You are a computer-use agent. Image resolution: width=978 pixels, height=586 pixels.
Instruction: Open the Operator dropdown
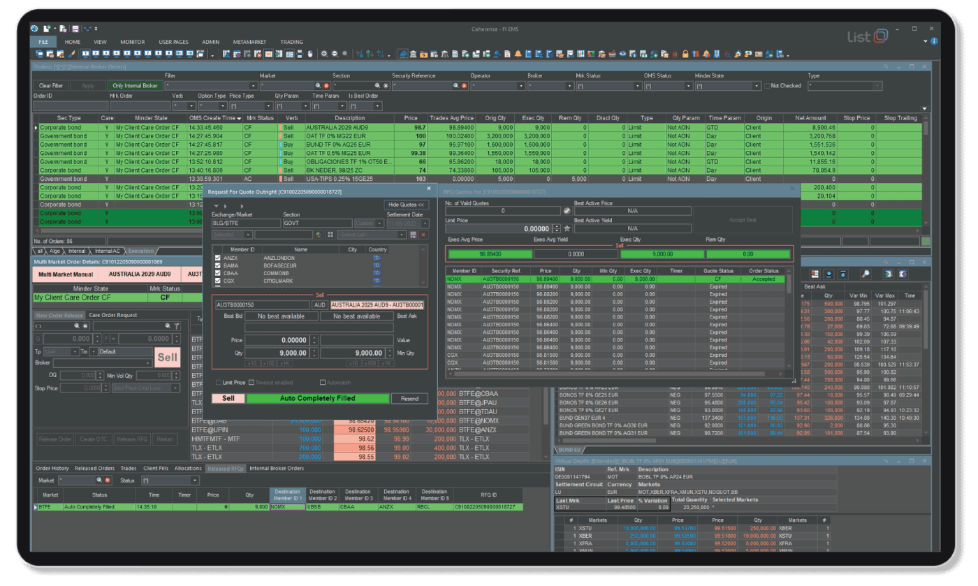(521, 86)
